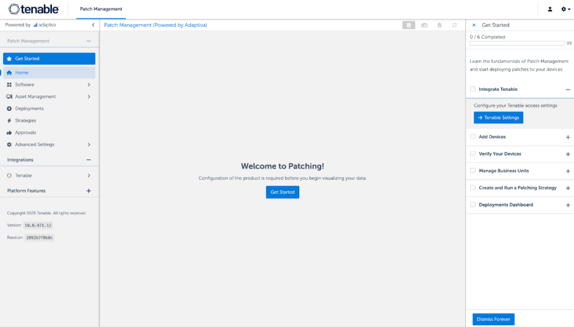Image resolution: width=574 pixels, height=327 pixels.
Task: Tick the Add Devices checkbox
Action: [x=473, y=137]
